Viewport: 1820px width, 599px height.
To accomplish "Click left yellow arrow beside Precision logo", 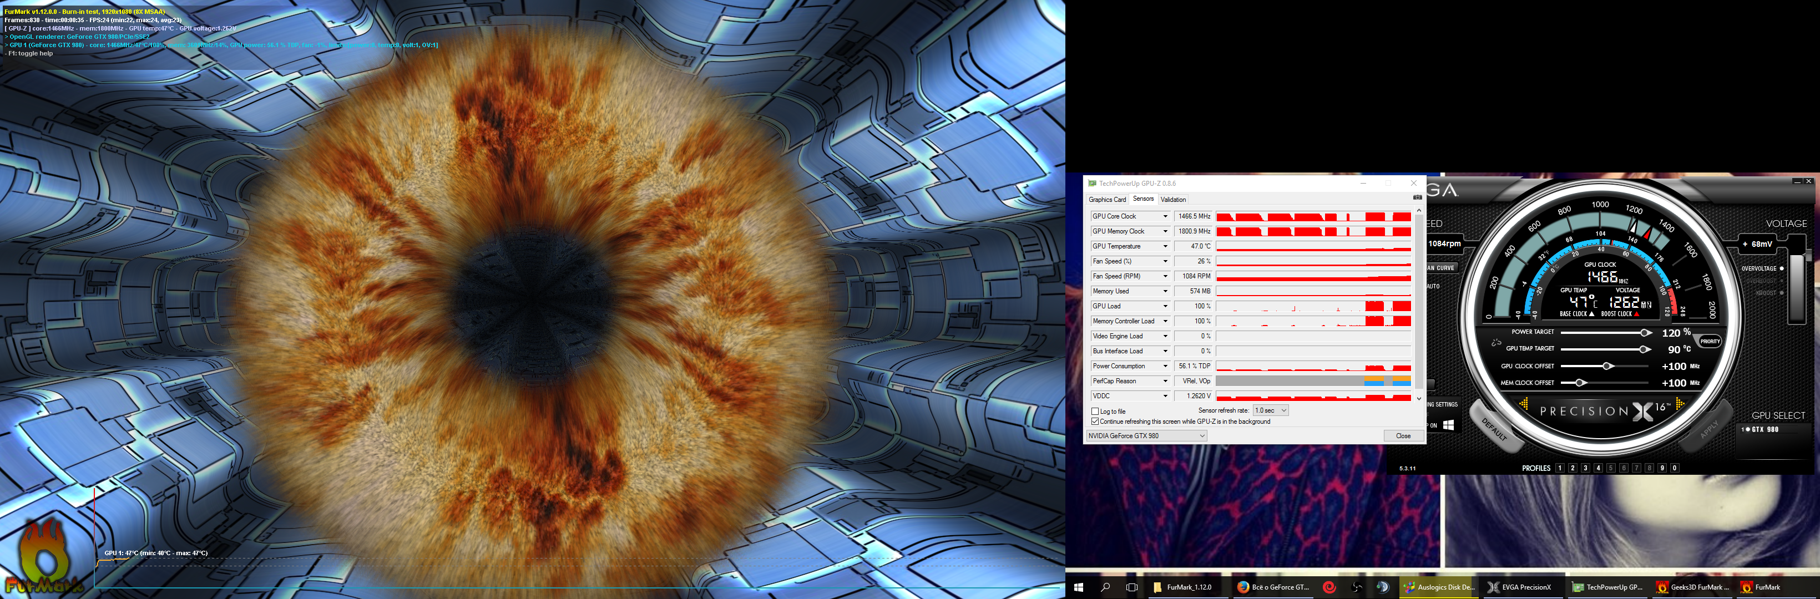I will pos(1524,404).
